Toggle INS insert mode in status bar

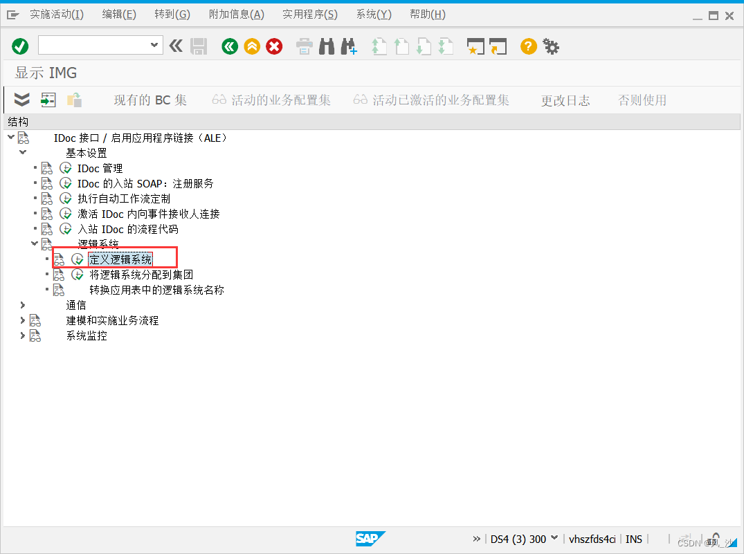(x=633, y=539)
